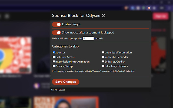
Task: Select the Endcards/Credits checkbox
Action: [x=103, y=62]
